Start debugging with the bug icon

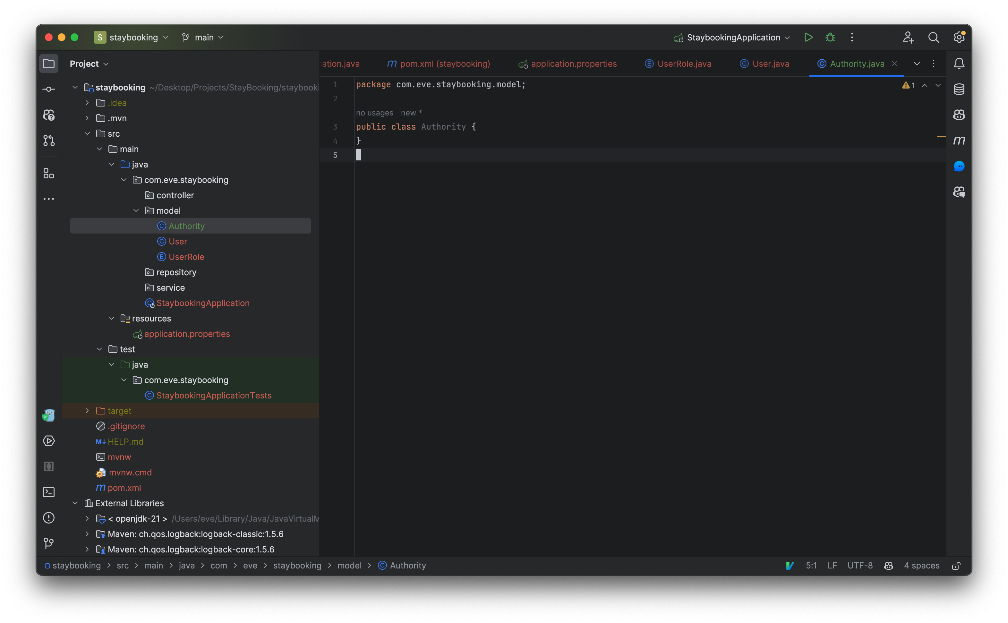(x=830, y=37)
